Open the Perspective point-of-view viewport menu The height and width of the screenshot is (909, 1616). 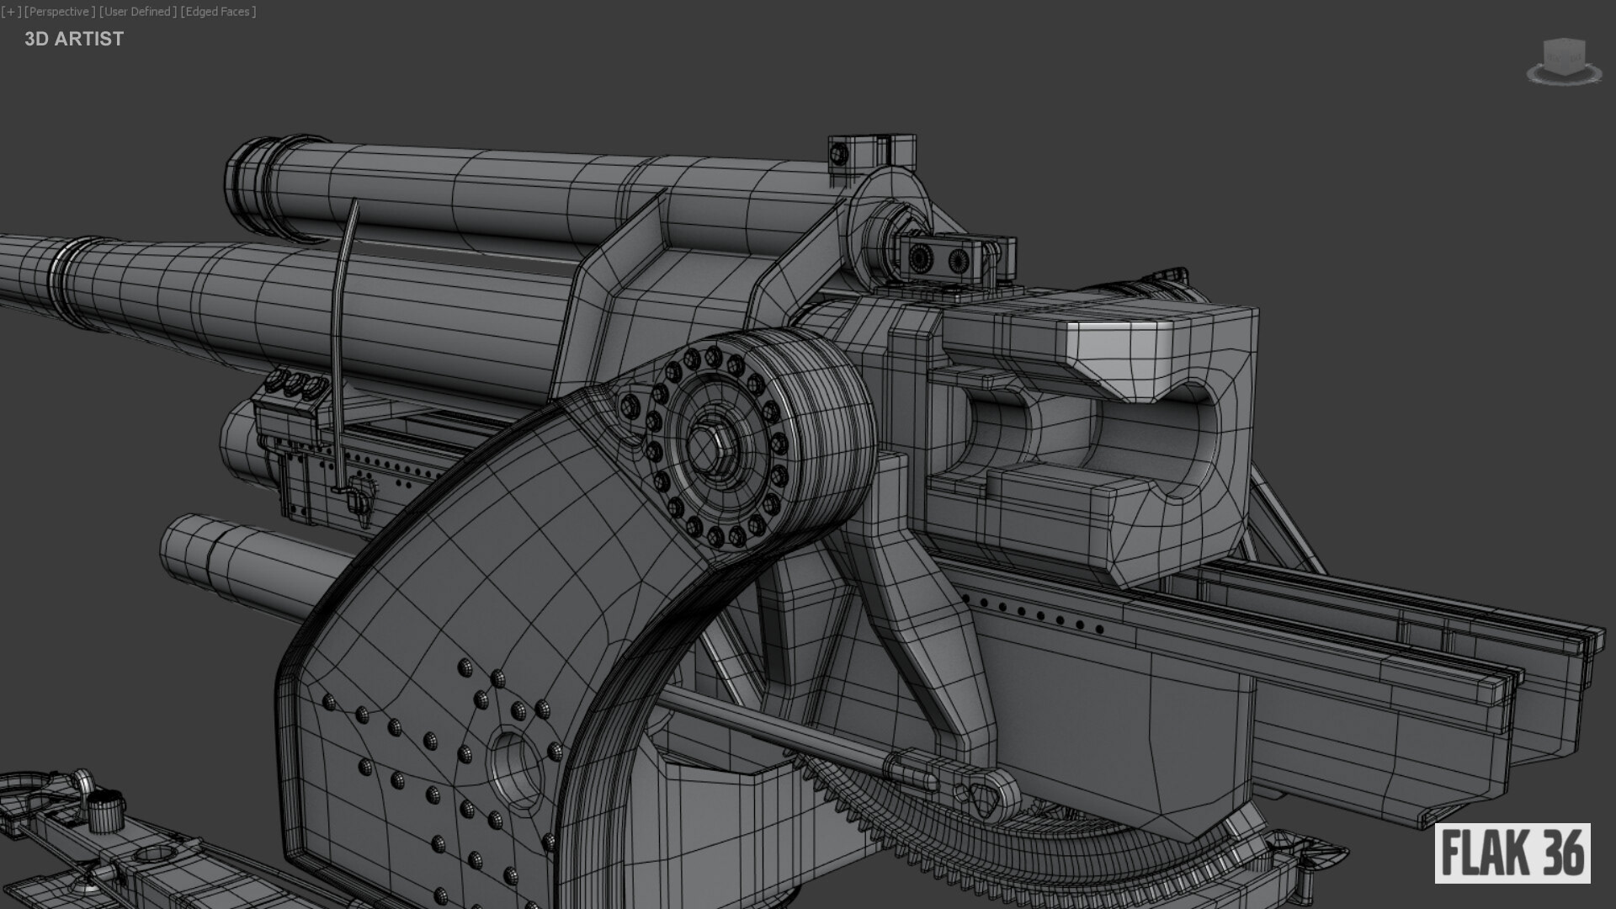pos(58,12)
